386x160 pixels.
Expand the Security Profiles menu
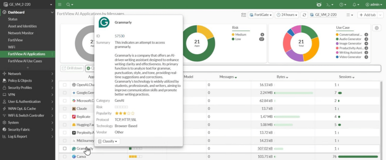click(x=28, y=88)
